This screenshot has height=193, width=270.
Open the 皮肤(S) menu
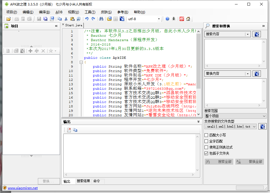[x=106, y=12]
